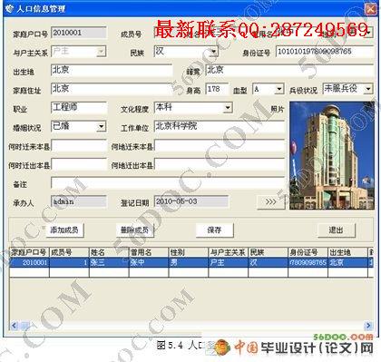Image resolution: width=381 pixels, height=362 pixels.
Task: Click the 身份证号 input field
Action: pos(325,52)
